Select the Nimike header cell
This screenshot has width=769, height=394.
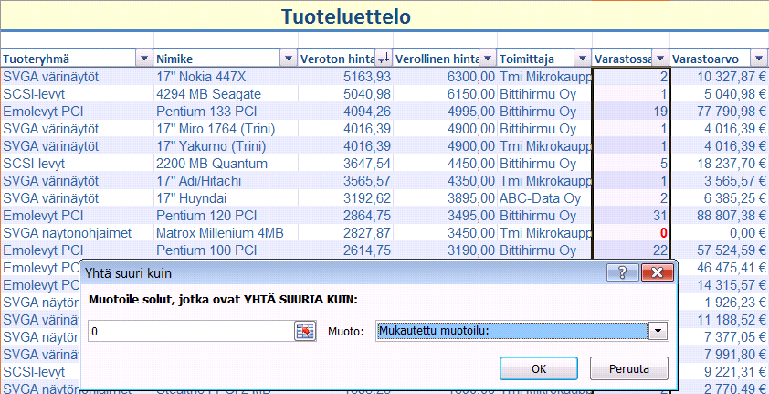(216, 59)
